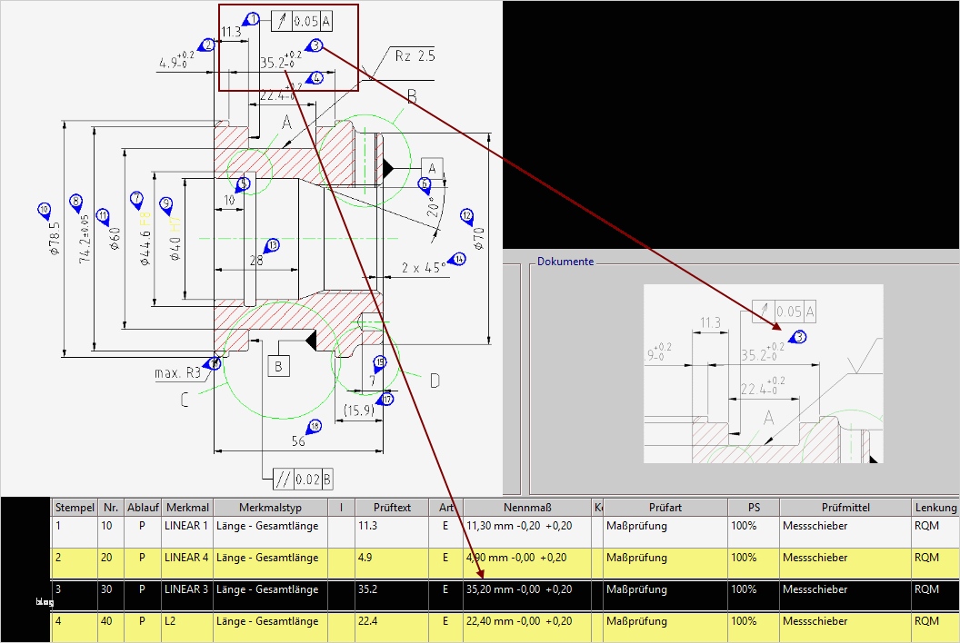Select stamp balloon 1 at the 11.3 dimension

[x=252, y=20]
